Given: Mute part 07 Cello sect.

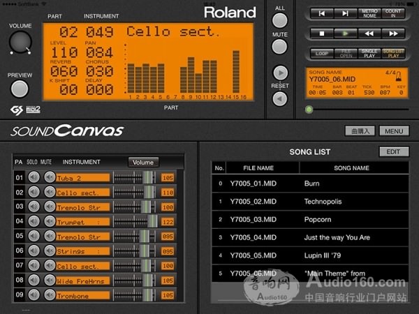Looking at the screenshot, I should tap(50, 265).
